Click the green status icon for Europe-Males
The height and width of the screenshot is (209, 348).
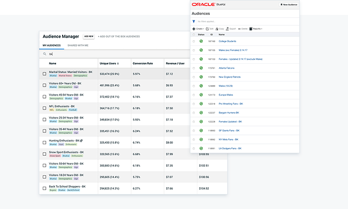click(x=201, y=95)
